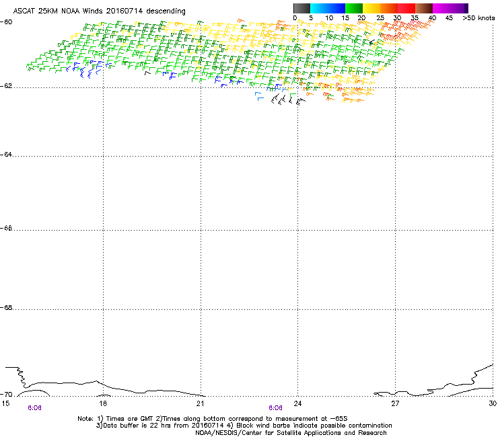The image size is (498, 437).
Task: Click the yellow 20-25 knots legend swatch
Action: click(x=371, y=8)
